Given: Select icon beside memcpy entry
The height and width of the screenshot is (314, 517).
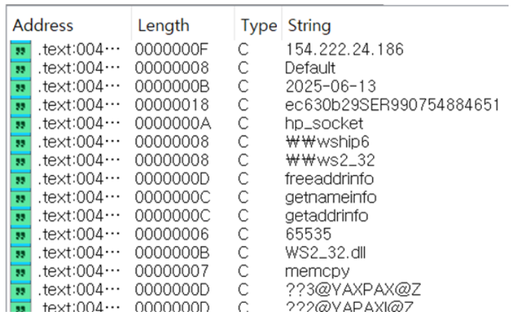Looking at the screenshot, I should [21, 271].
